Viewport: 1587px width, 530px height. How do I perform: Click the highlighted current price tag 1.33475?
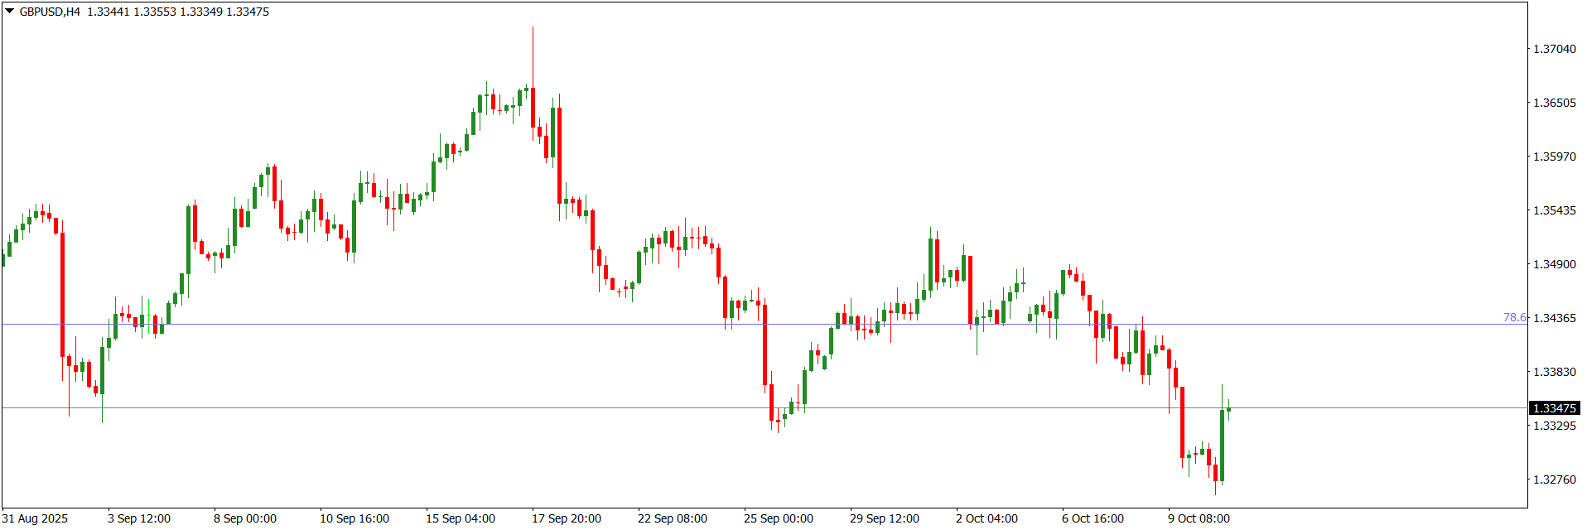[1554, 408]
